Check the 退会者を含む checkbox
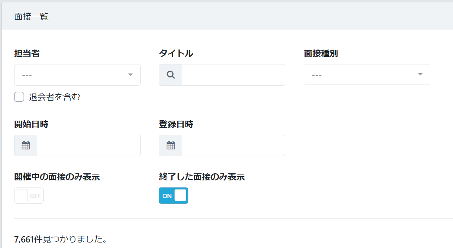453x248 pixels. pos(19,97)
